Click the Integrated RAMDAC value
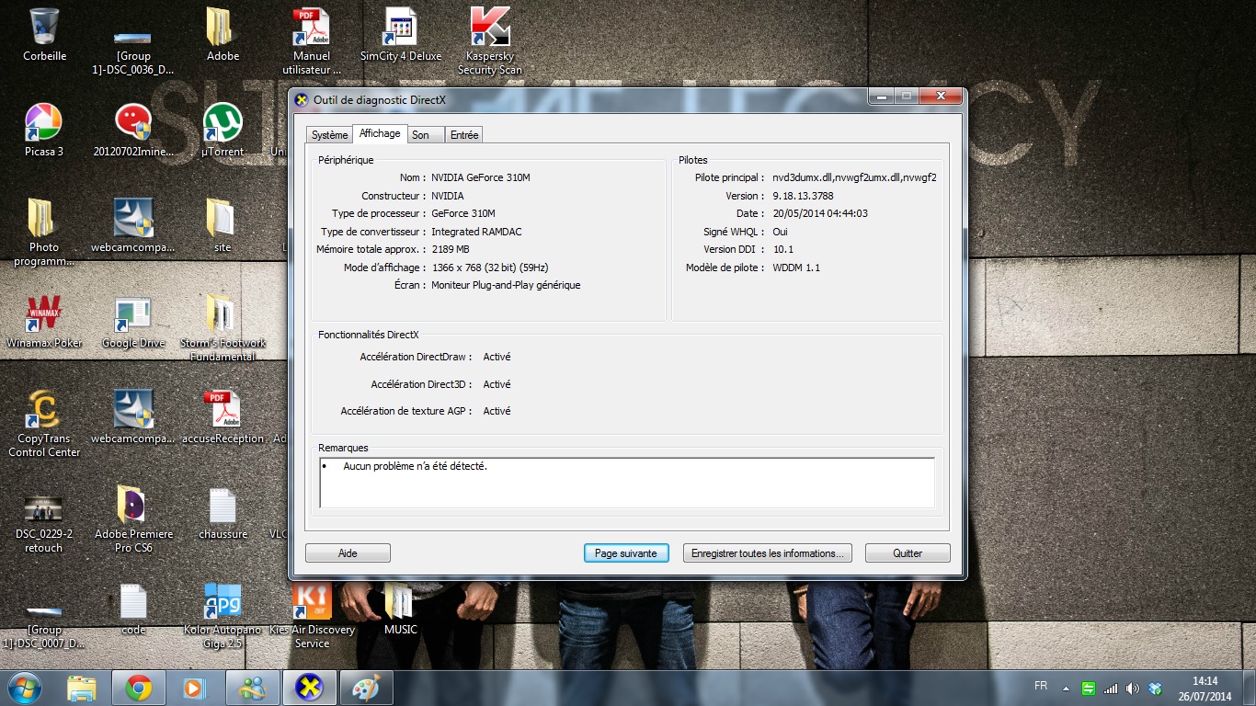This screenshot has height=706, width=1256. coord(476,232)
